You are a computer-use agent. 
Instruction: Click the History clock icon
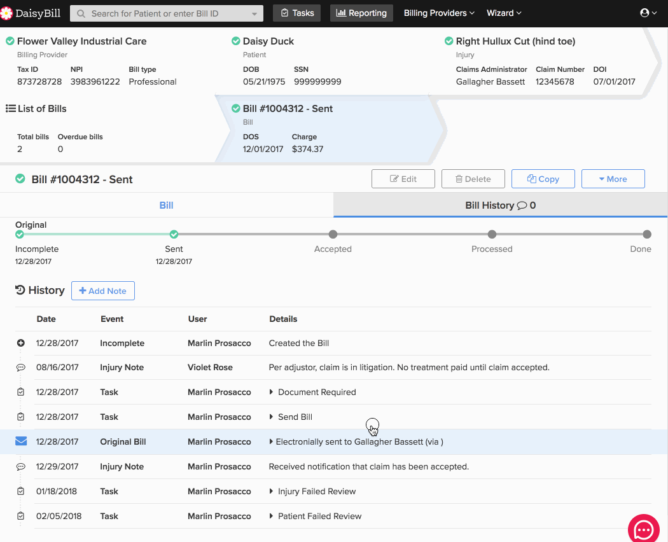click(20, 290)
